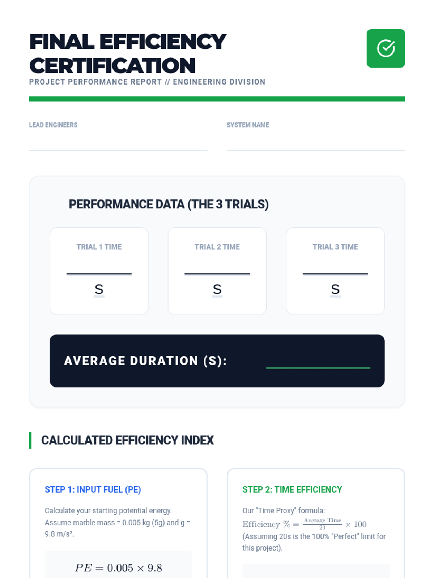Click the Average Duration (S) label

(x=145, y=361)
